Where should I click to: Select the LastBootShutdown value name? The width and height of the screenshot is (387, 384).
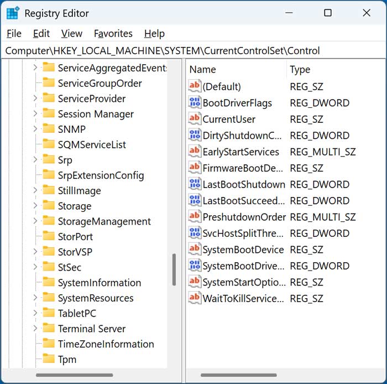coord(244,185)
